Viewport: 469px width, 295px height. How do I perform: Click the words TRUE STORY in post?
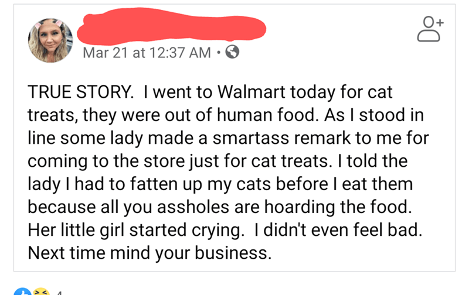(x=80, y=92)
